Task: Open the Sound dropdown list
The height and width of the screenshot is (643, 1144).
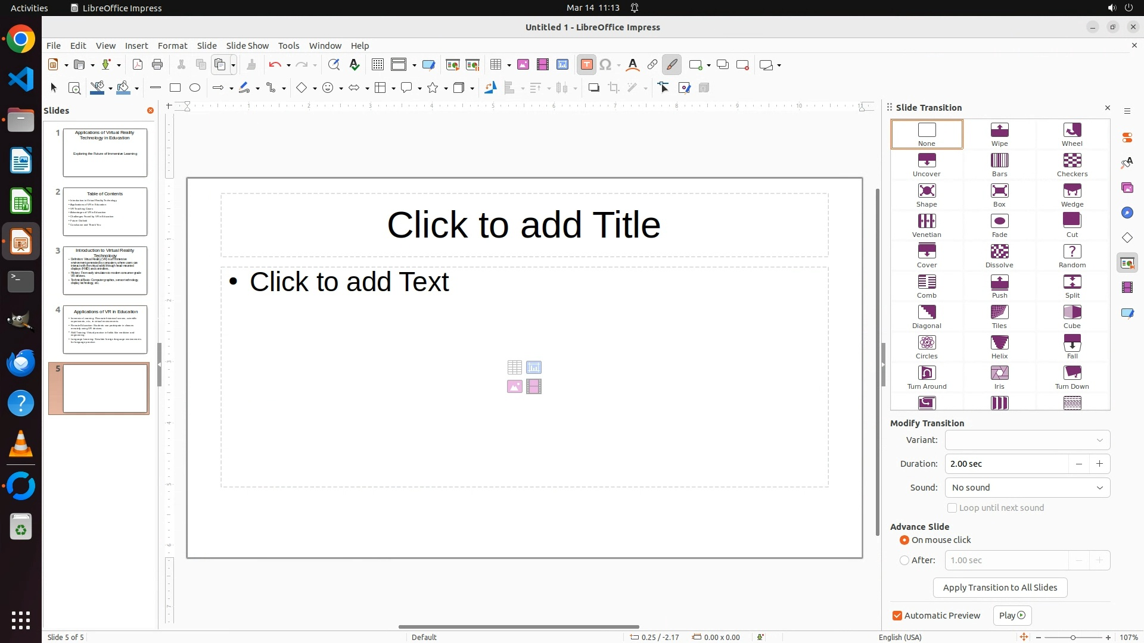Action: click(x=1027, y=488)
